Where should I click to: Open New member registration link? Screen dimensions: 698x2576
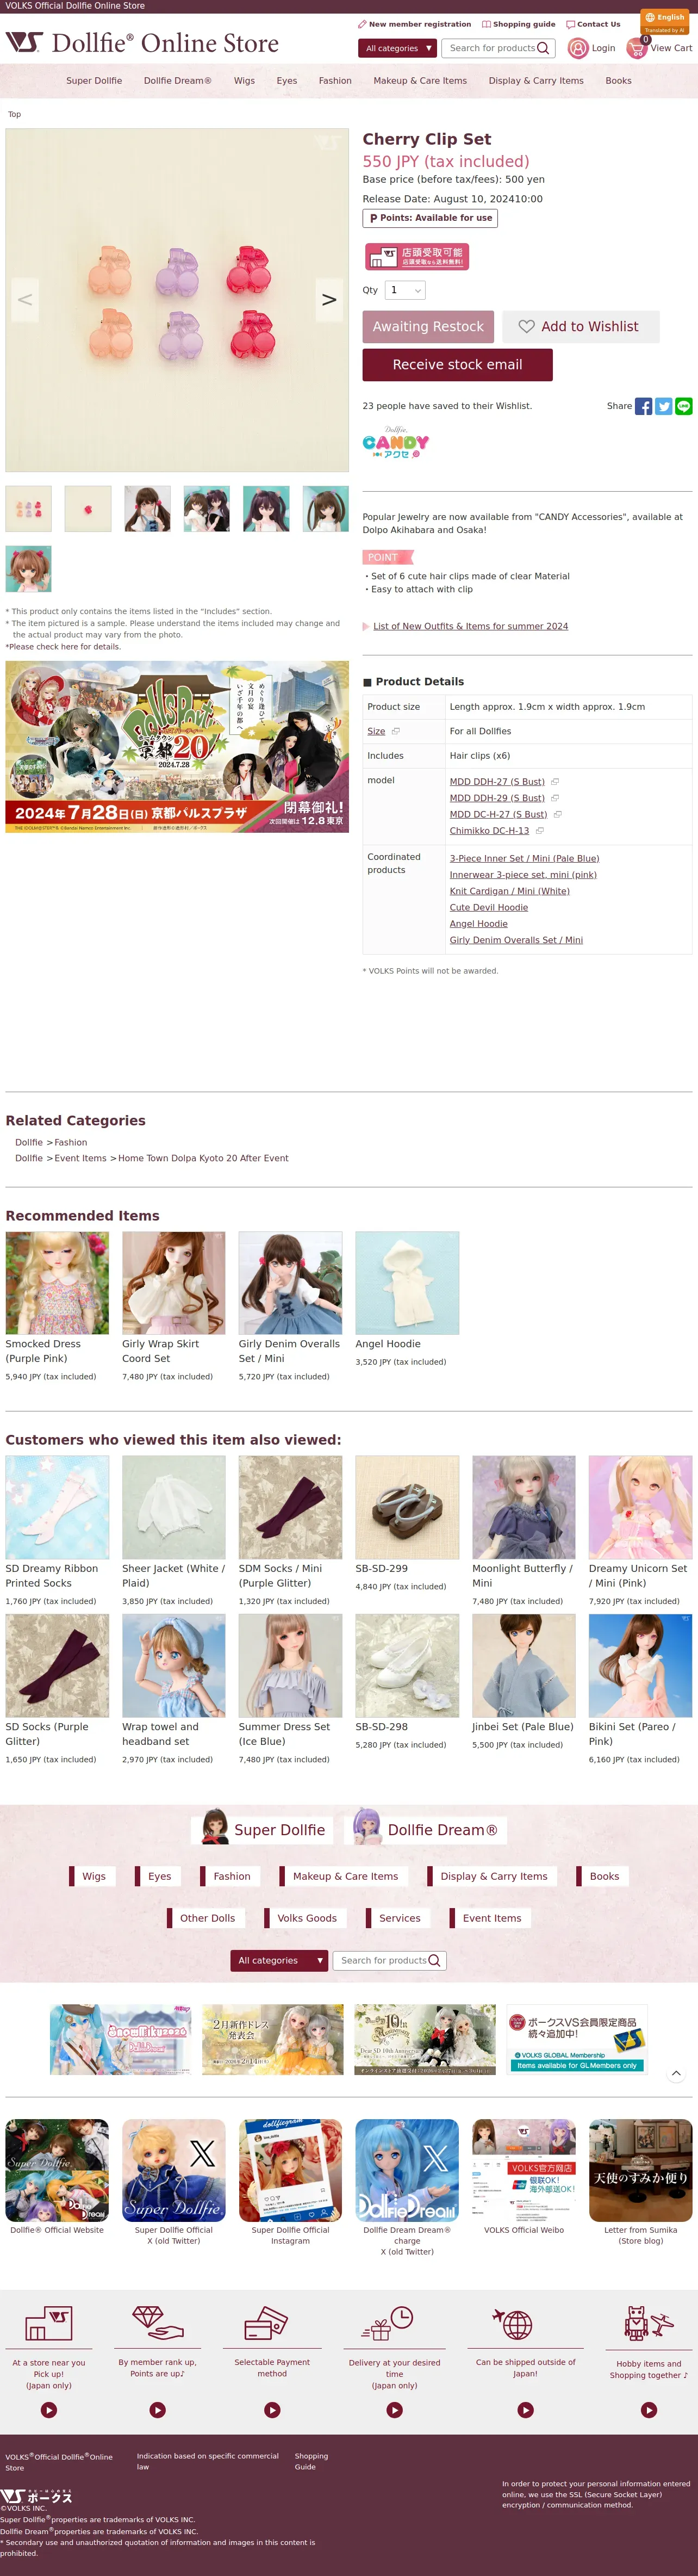[414, 24]
